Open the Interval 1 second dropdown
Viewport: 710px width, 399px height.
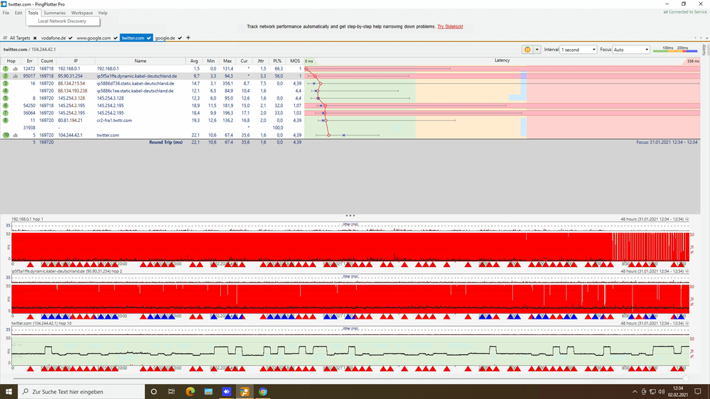(579, 50)
